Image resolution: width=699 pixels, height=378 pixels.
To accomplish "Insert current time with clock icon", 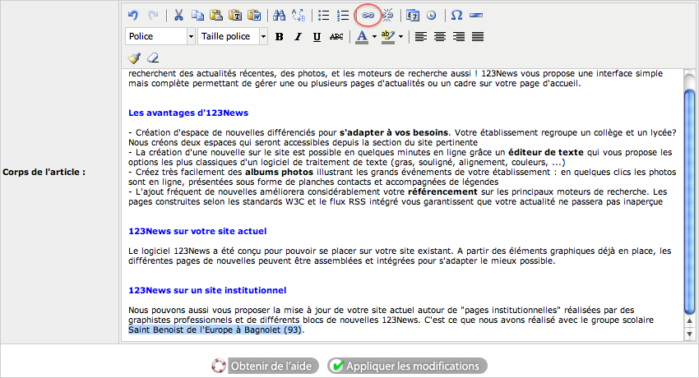I will coord(433,15).
